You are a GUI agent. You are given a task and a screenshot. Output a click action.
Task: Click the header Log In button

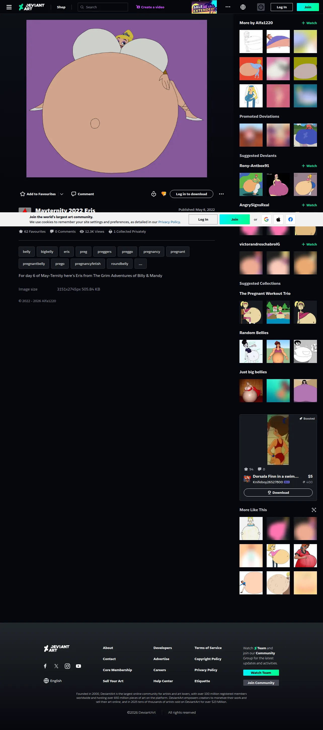[x=282, y=7]
